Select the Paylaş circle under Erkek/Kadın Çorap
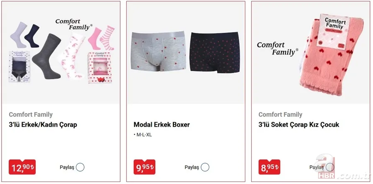The width and height of the screenshot is (373, 184). [80, 167]
